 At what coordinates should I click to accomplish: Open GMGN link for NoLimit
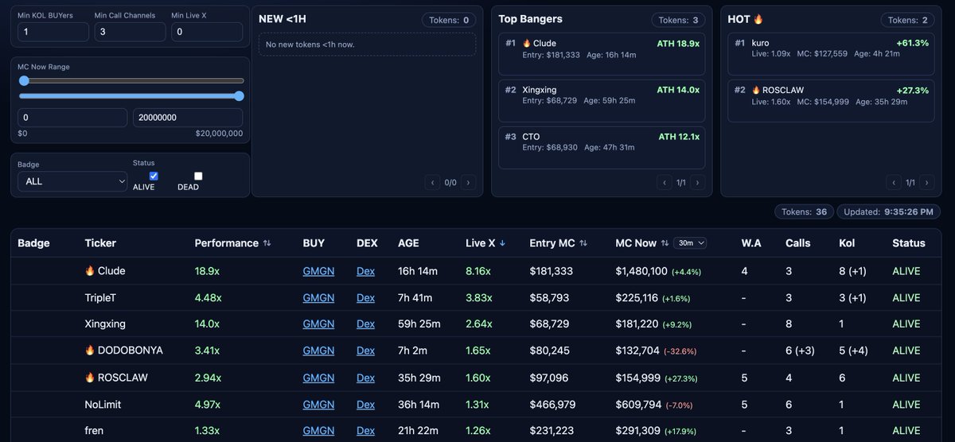click(x=318, y=405)
